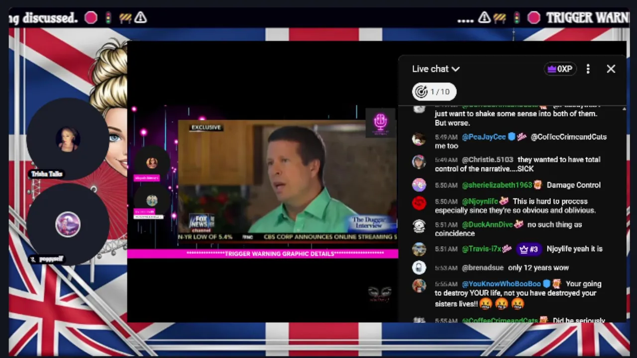Viewport: 637px width, 358px height.
Task: Open the avatar beside @sherielizabeth1963's message
Action: [419, 185]
